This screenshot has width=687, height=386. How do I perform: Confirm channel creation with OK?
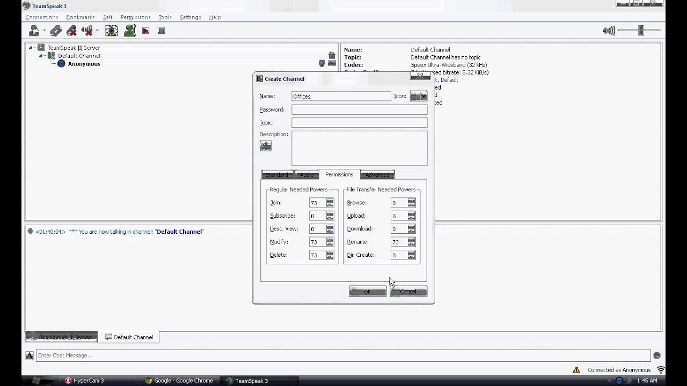368,291
